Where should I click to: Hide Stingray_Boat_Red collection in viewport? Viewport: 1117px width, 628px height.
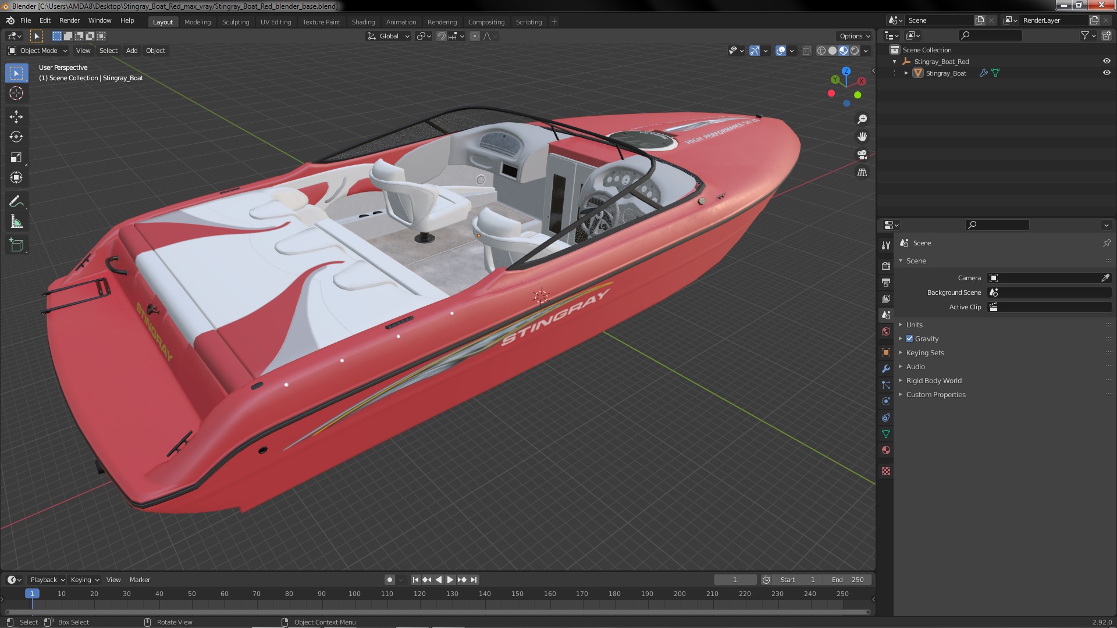1107,61
